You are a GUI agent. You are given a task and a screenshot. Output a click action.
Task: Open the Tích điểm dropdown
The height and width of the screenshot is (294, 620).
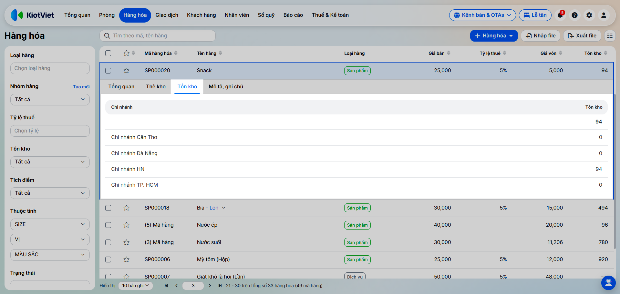[x=50, y=193]
